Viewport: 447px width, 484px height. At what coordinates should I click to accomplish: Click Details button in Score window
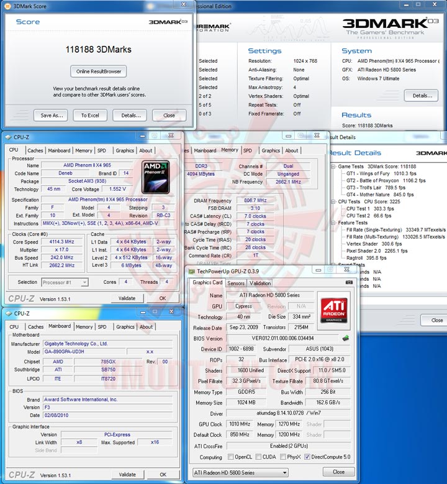[x=130, y=115]
